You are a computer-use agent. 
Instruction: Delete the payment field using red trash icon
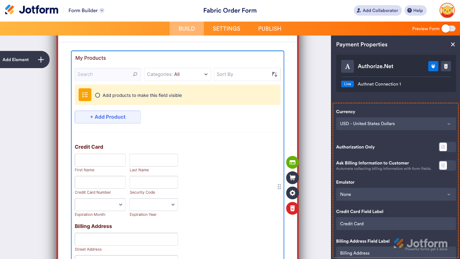tap(292, 208)
